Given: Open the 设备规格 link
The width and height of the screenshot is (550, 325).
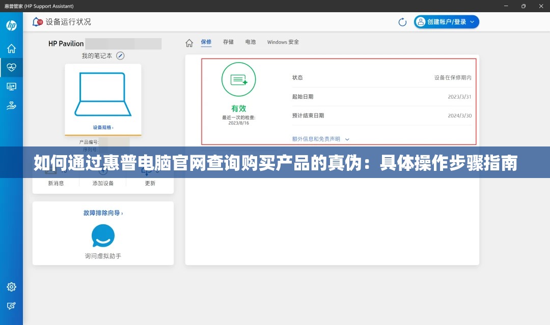Looking at the screenshot, I should [x=103, y=128].
